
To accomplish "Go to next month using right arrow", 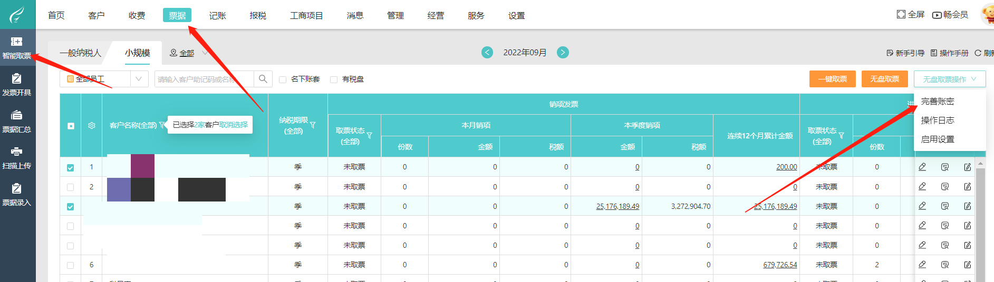I will 563,53.
